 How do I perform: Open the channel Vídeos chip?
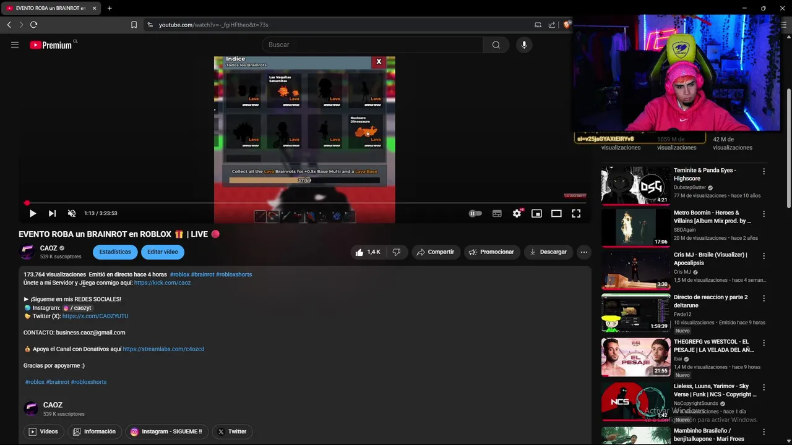click(43, 431)
